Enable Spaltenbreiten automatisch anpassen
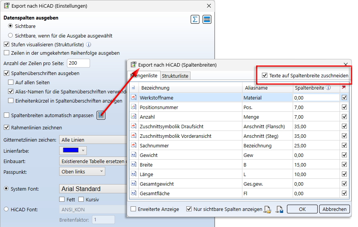 [x=7, y=115]
